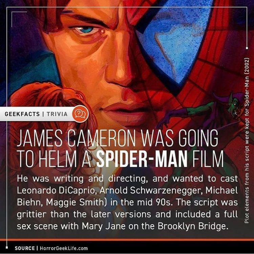Click the blue eye of the painted face
This screenshot has width=254, height=254.
pos(85,30)
